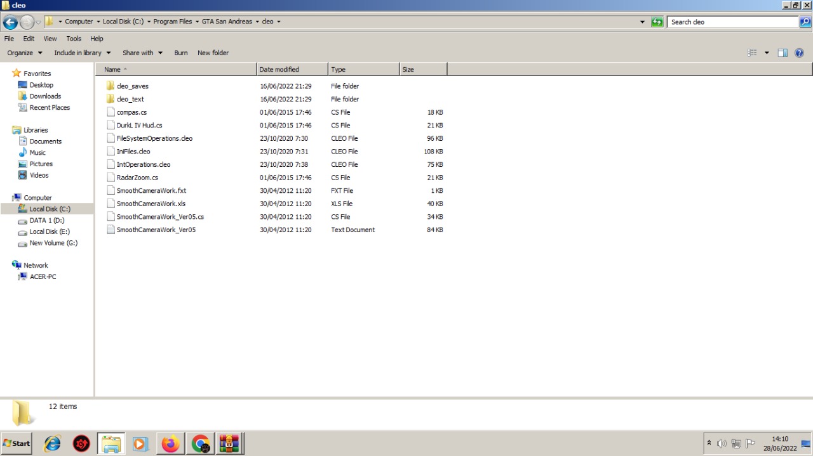This screenshot has width=813, height=456.
Task: Click the red round taskbar app icon
Action: tap(81, 443)
